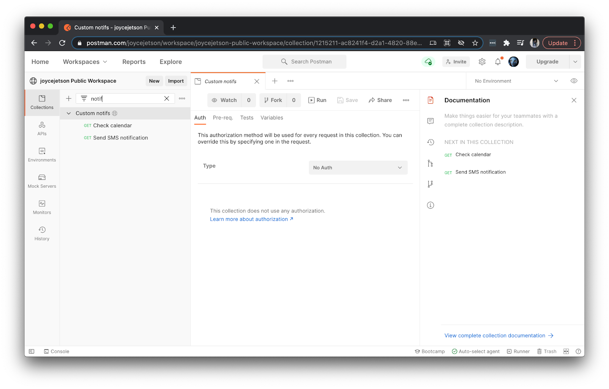Viewport: 609px width, 389px height.
Task: Open the APIs sidebar section
Action: pos(42,129)
